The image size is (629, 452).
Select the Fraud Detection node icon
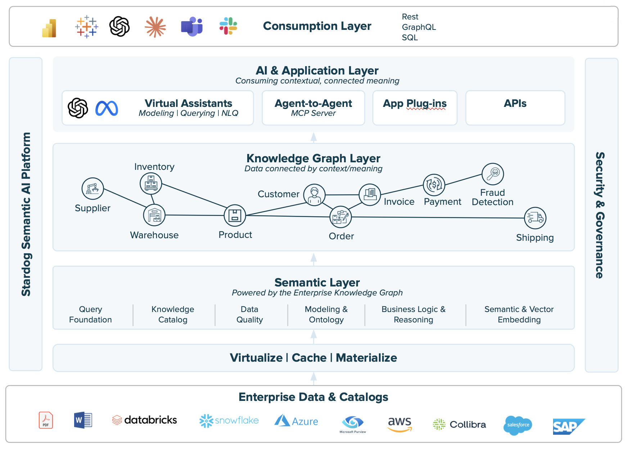[493, 174]
